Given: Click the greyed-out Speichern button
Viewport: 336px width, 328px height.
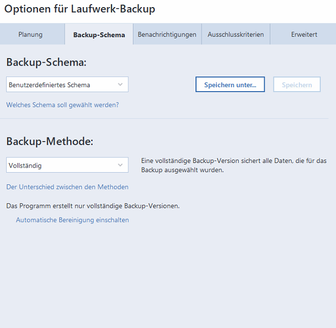Looking at the screenshot, I should click(x=297, y=85).
